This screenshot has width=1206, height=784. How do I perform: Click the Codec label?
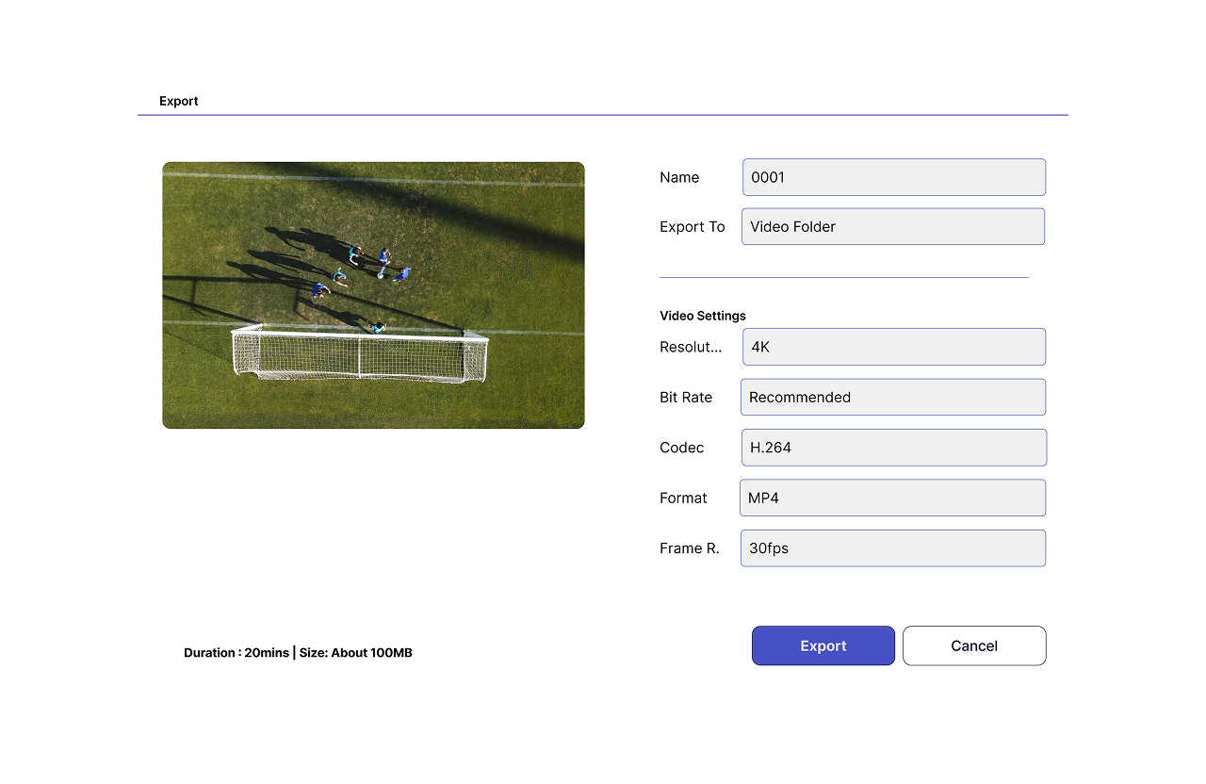tap(681, 448)
